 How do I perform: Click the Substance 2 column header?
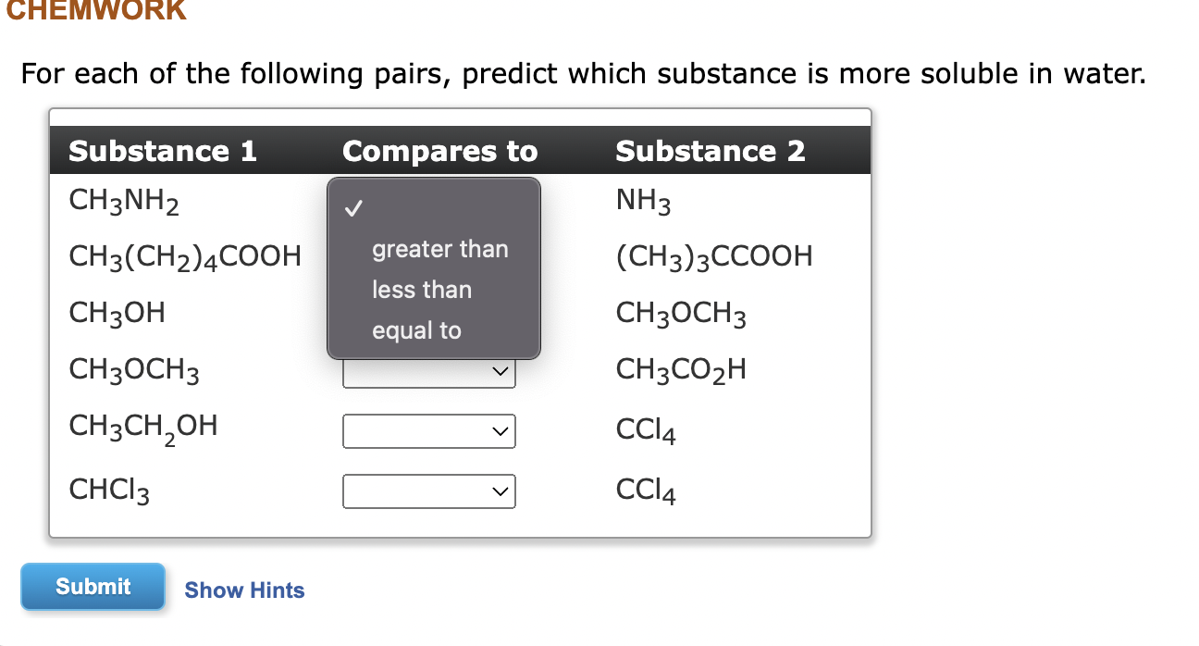711,151
